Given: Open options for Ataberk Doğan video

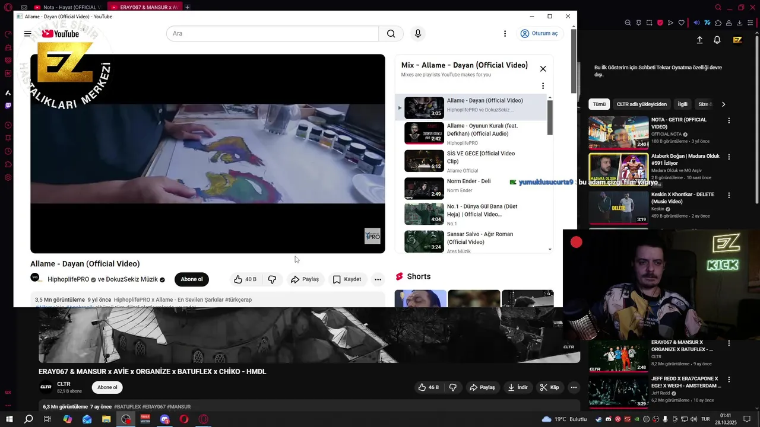Looking at the screenshot, I should [729, 157].
